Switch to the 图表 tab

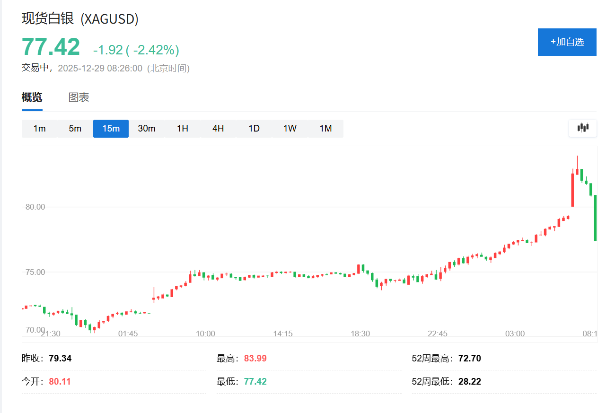click(79, 97)
